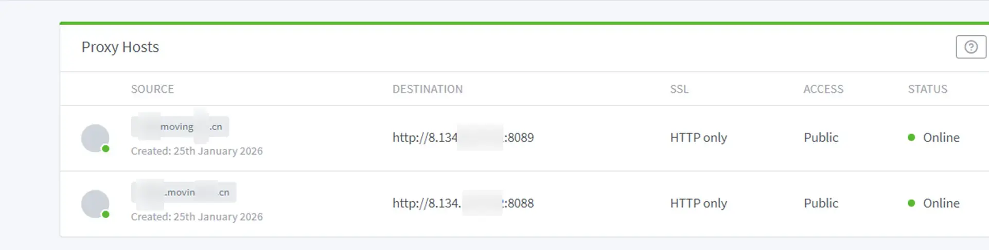This screenshot has width=989, height=250.
Task: Click destination URL ending in :8088
Action: point(463,203)
